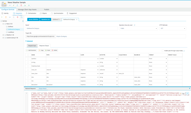Click the orange icon beside the plus in the sidebar toolbar
Screen dimensions: 191x113
pos(6,17)
